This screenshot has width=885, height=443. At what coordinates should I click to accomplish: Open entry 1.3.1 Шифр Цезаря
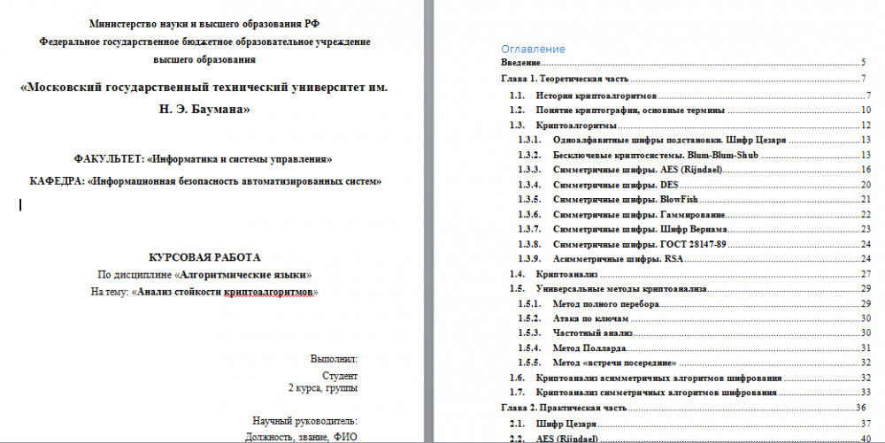667,141
